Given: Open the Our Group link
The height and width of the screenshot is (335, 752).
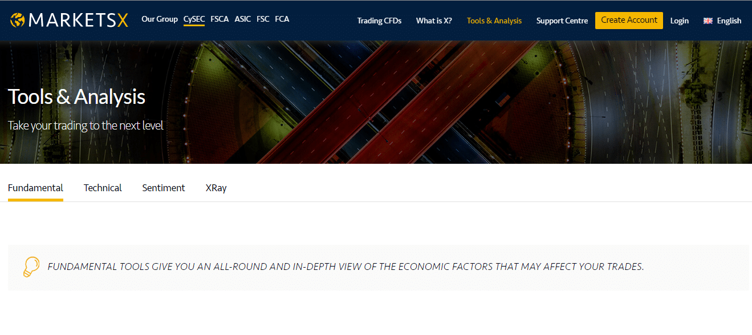Looking at the screenshot, I should (x=160, y=19).
